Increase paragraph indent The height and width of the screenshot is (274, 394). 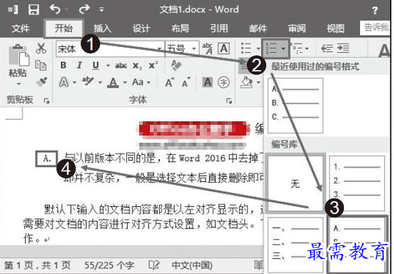point(343,48)
